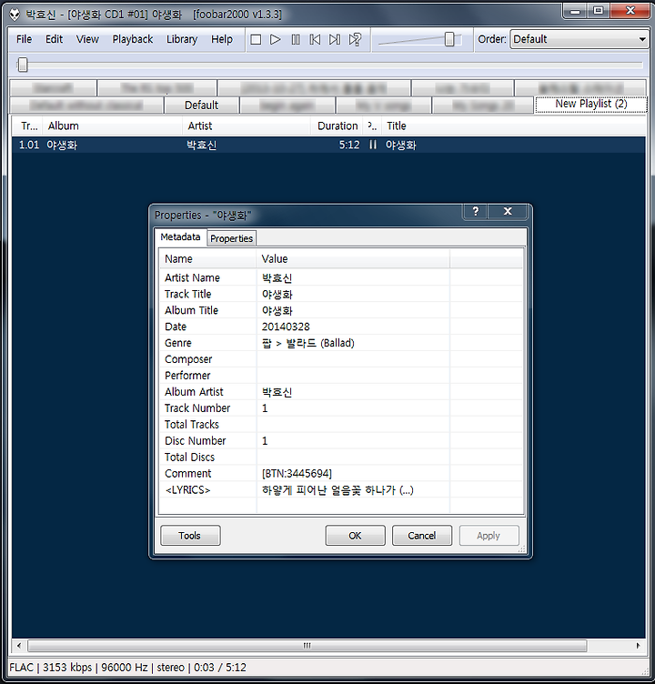Go to the previous track
The width and height of the screenshot is (655, 684).
315,40
